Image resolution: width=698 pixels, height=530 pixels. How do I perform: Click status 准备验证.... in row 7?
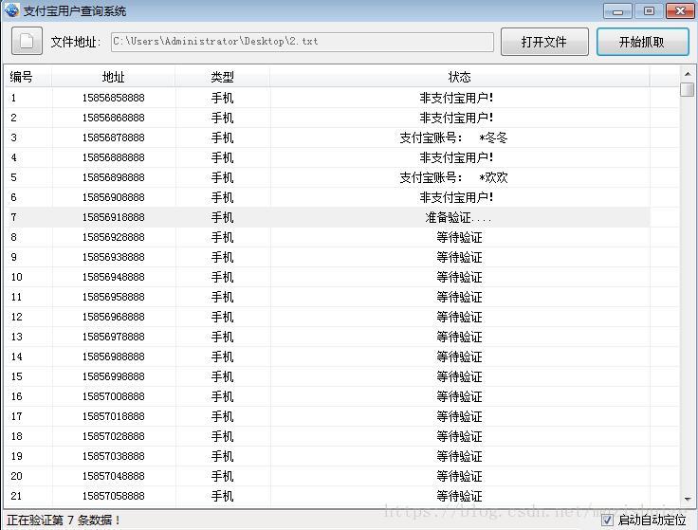click(458, 217)
